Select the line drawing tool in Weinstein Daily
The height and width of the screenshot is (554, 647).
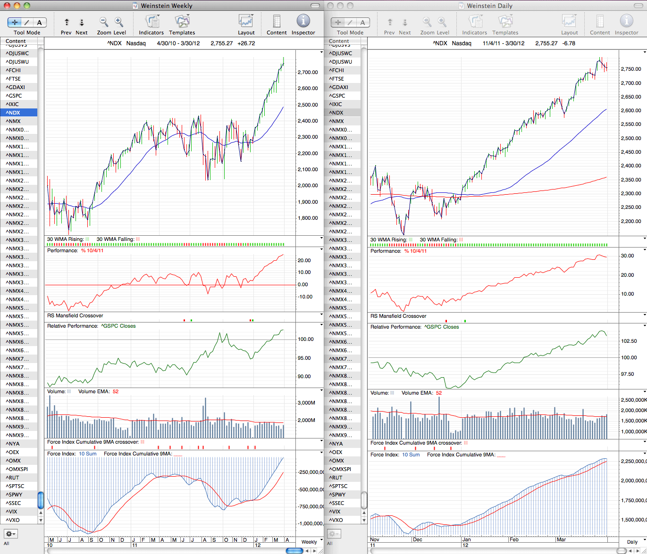(x=350, y=22)
